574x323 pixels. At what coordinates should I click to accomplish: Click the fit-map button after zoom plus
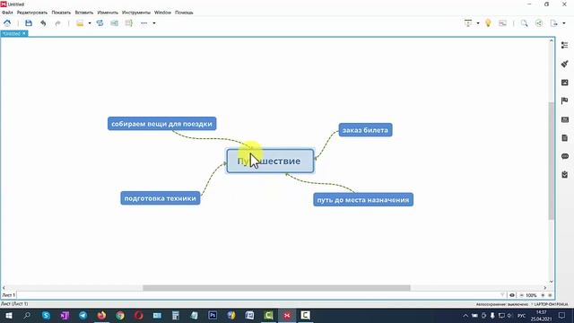(x=550, y=295)
